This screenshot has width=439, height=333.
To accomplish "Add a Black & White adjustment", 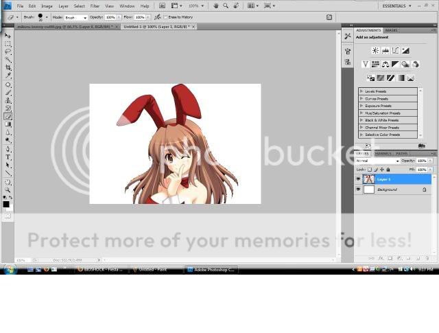I will point(395,64).
